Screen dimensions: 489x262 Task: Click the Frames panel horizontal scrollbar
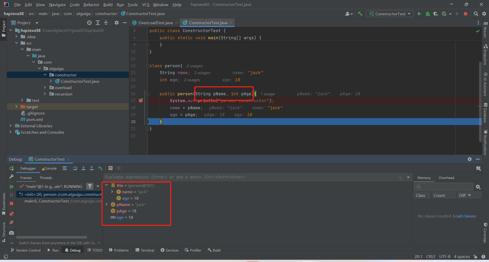(52, 237)
